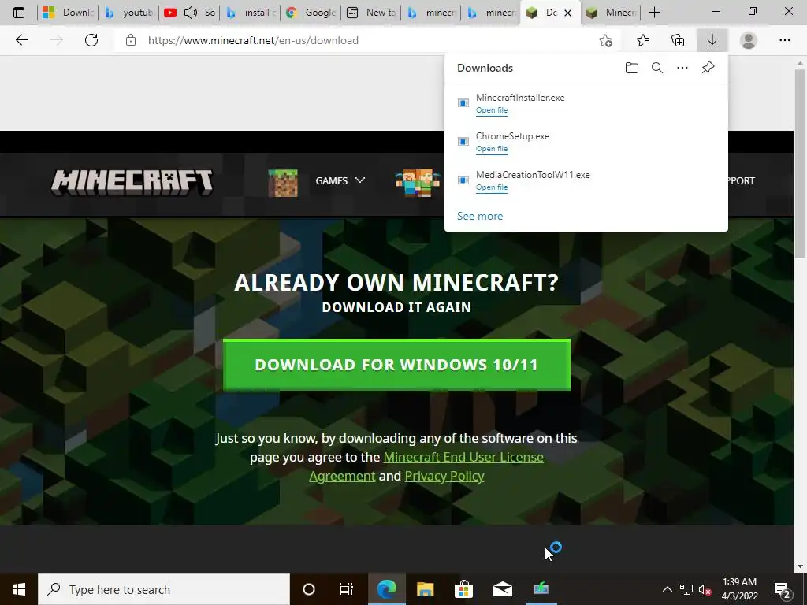Image resolution: width=807 pixels, height=605 pixels.
Task: Open more options in Downloads panel
Action: [x=682, y=68]
